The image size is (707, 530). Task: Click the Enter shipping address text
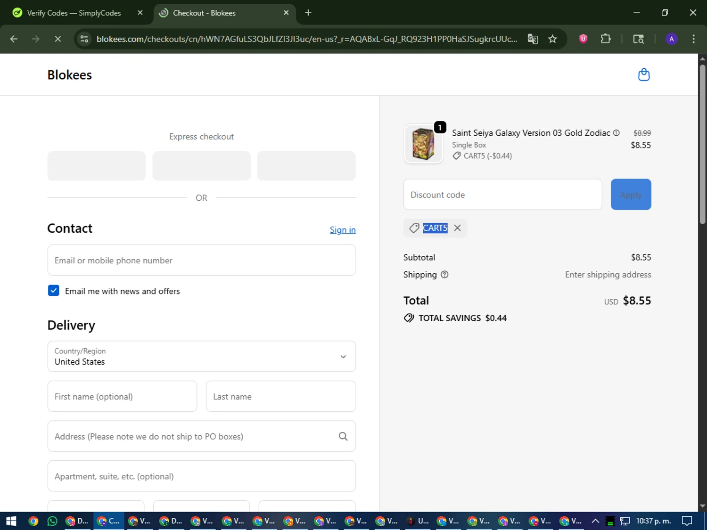click(x=608, y=275)
